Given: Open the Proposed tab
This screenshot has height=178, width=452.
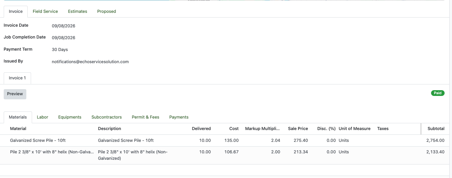Looking at the screenshot, I should pos(107,11).
